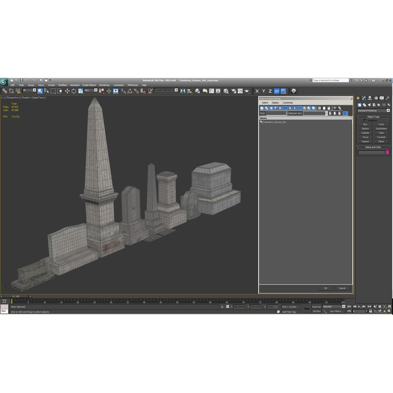Click the Render Production teapot icon

[x=247, y=91]
